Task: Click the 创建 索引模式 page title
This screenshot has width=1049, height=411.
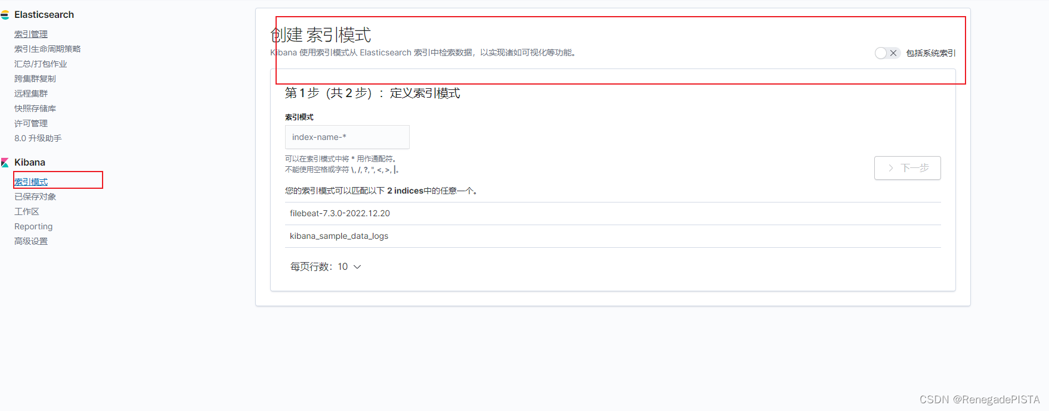Action: (x=321, y=35)
